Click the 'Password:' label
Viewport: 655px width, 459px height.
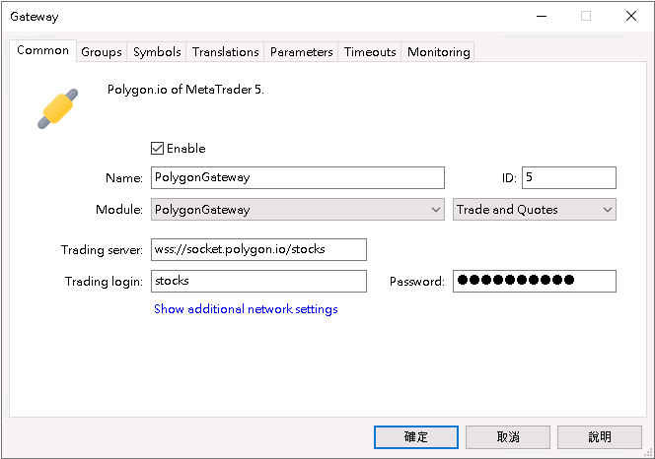click(417, 282)
